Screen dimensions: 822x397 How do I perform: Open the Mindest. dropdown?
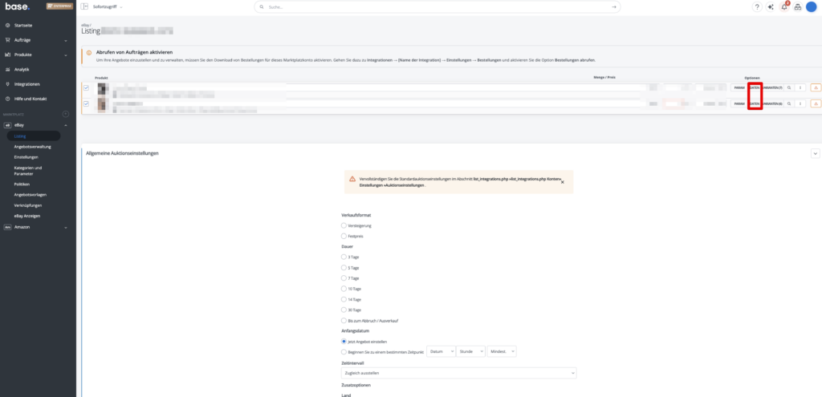[x=503, y=351]
